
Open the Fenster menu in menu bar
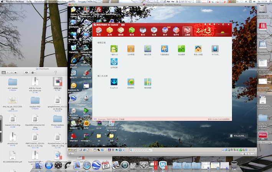[82, 2]
